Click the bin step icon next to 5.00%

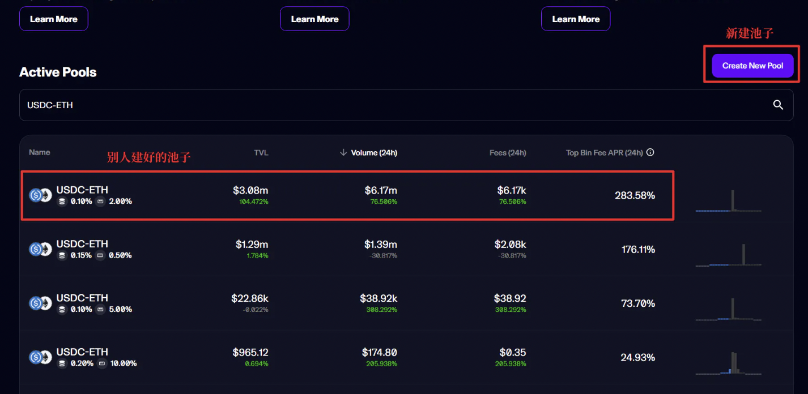point(100,310)
